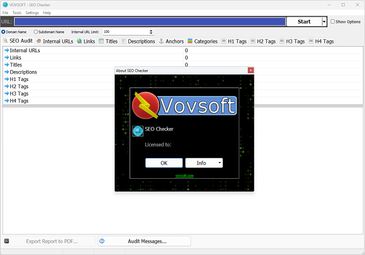The height and width of the screenshot is (255, 365).
Task: Click the Audit Messages button
Action: [x=144, y=241]
